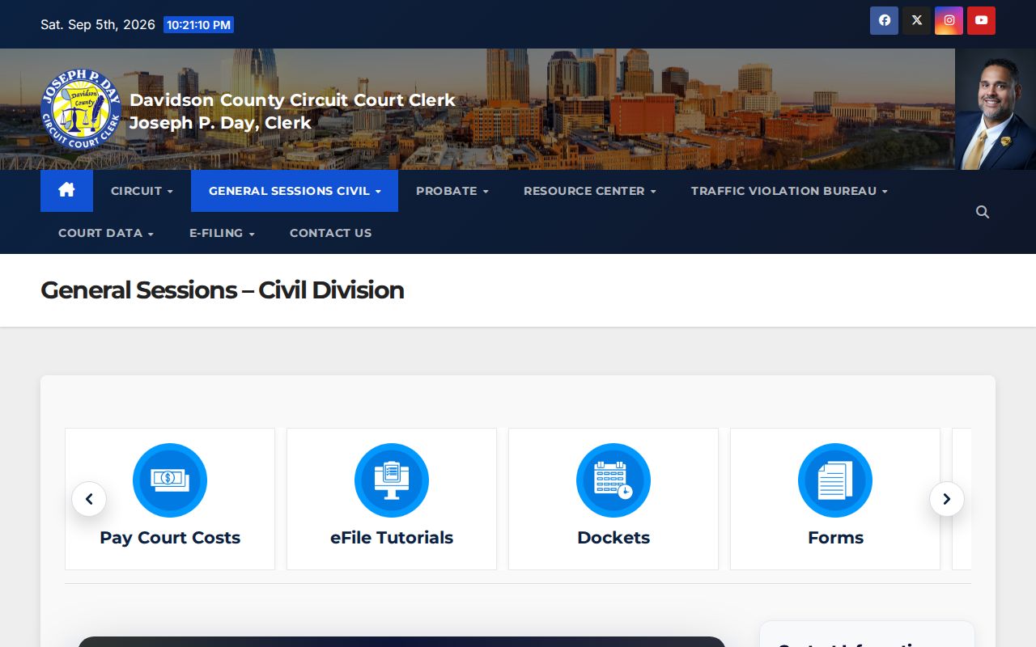This screenshot has width=1036, height=647.
Task: Advance carousel with the right arrow
Action: pyautogui.click(x=947, y=499)
